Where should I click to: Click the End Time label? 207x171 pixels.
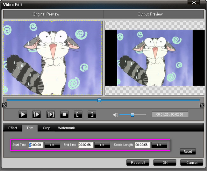tap(70, 145)
